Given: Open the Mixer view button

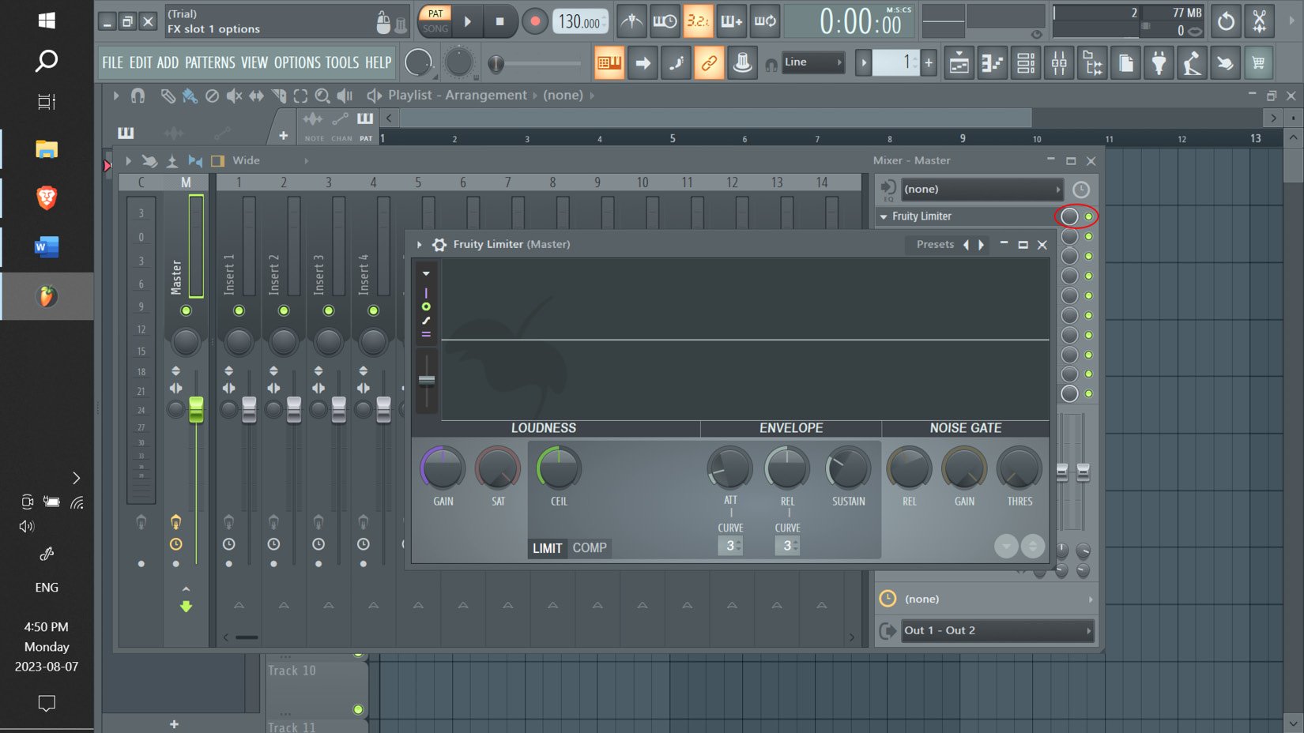Looking at the screenshot, I should pyautogui.click(x=1059, y=62).
